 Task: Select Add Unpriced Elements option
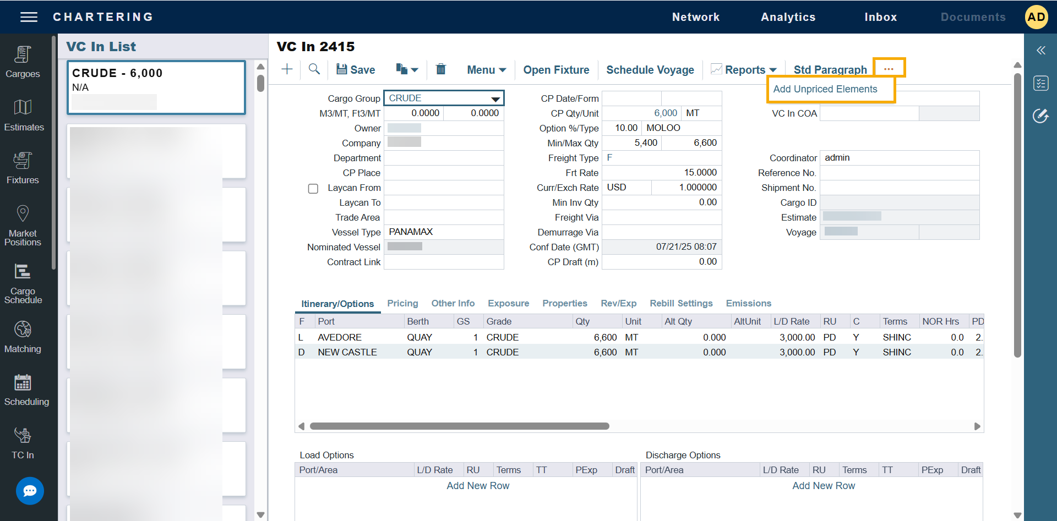(x=825, y=89)
